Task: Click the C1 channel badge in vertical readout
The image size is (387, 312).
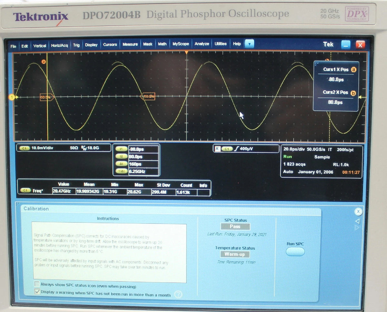Action: coord(24,148)
